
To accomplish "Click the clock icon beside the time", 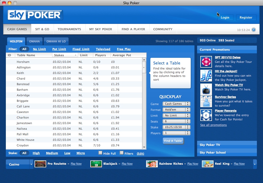I will tap(253, 30).
